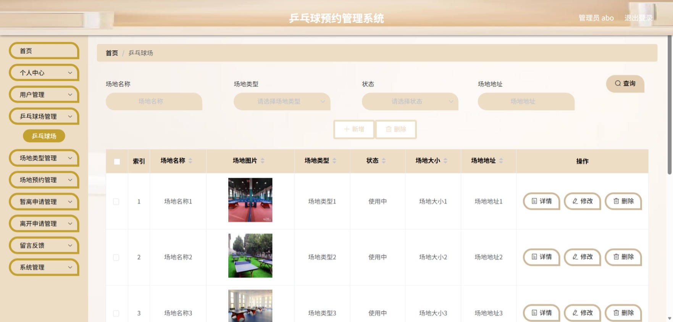Expand the 留言反馈 sidebar menu
Screen dimensions: 673x322
(x=44, y=245)
